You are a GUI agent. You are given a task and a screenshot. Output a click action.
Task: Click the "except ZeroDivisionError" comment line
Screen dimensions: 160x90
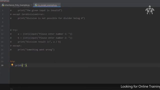(x=27, y=14)
